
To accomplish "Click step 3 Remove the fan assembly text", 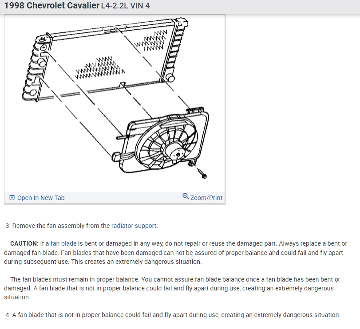I will point(82,226).
